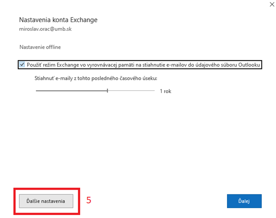Screen dimensions: 276x218
Task: Click the far right end of the slider
Action: 154,91
